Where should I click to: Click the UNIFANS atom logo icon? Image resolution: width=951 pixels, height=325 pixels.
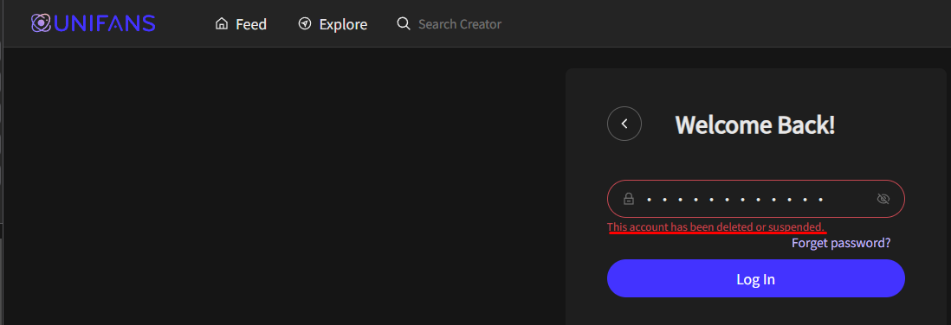(x=41, y=23)
